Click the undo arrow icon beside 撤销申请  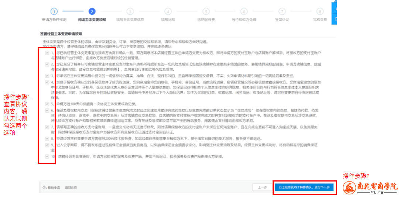click(44, 187)
